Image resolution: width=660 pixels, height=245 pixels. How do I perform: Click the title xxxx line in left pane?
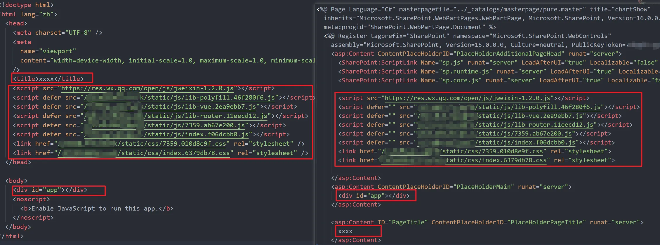(48, 79)
